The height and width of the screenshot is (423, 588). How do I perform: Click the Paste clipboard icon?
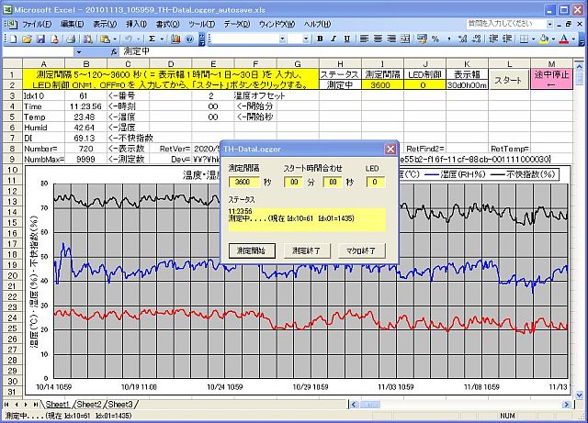(x=106, y=39)
